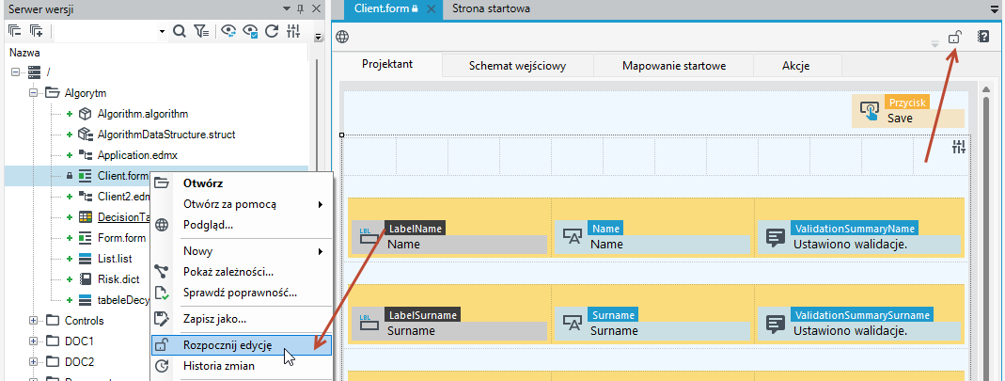Select the Name text input control
This screenshot has height=381, width=1005.
[x=652, y=237]
